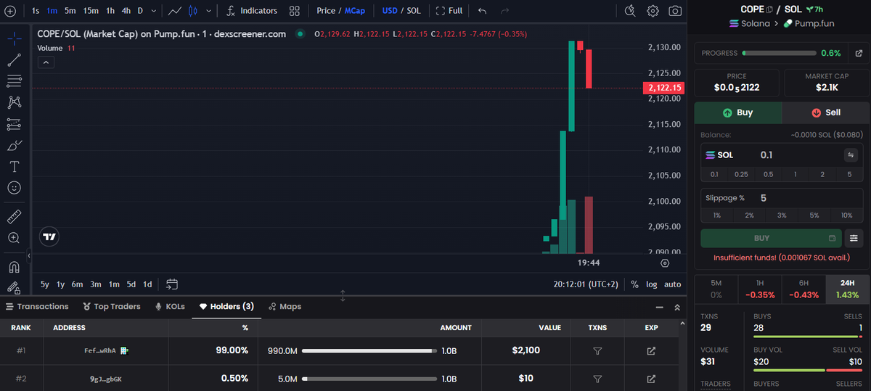
Task: Filter transactions for holder Fef…wRhA
Action: pos(597,351)
